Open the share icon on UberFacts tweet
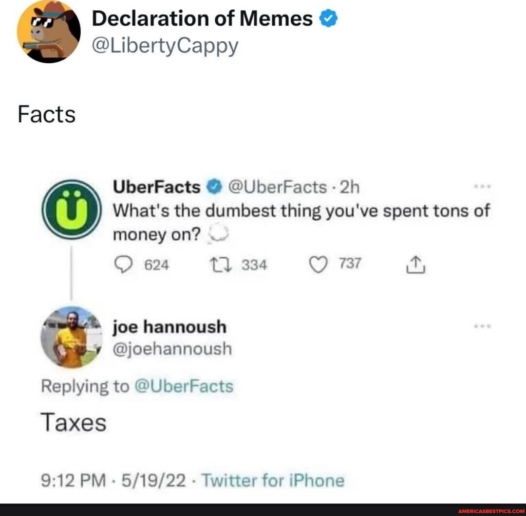This screenshot has width=526, height=516. point(415,264)
